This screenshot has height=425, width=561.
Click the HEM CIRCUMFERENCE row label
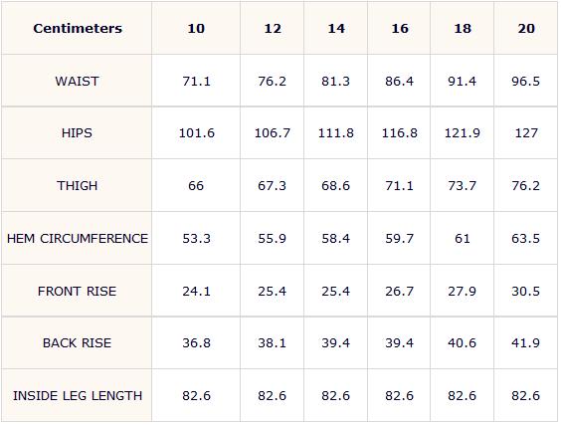[x=78, y=239]
